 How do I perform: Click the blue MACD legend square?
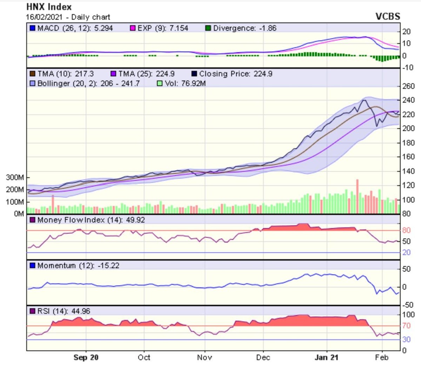pyautogui.click(x=32, y=28)
